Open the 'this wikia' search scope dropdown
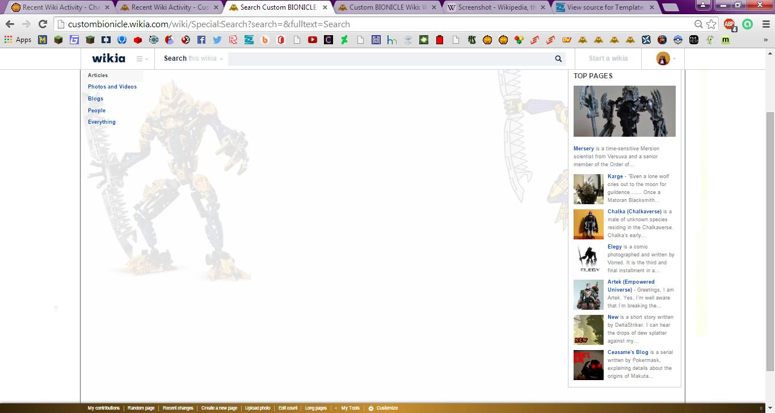The height and width of the screenshot is (413, 775). coord(205,58)
